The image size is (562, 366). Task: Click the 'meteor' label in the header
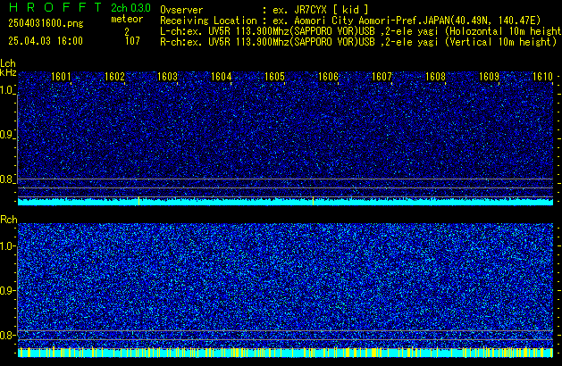pyautogui.click(x=127, y=19)
